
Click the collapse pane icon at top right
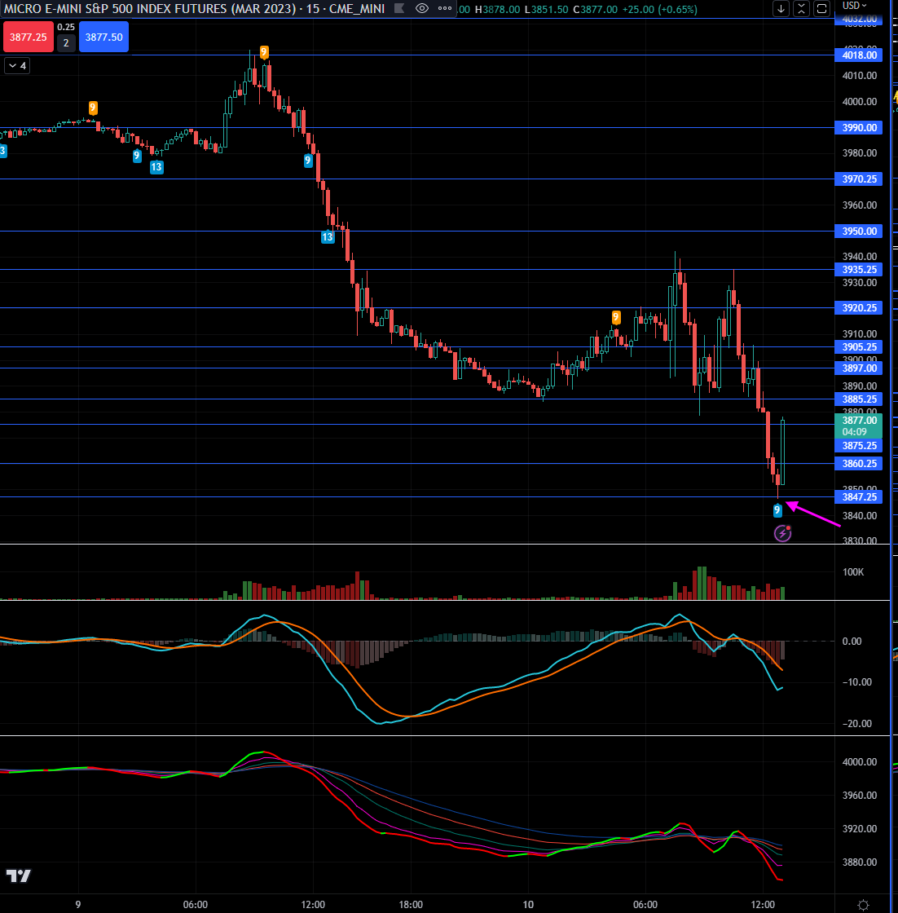[x=801, y=9]
